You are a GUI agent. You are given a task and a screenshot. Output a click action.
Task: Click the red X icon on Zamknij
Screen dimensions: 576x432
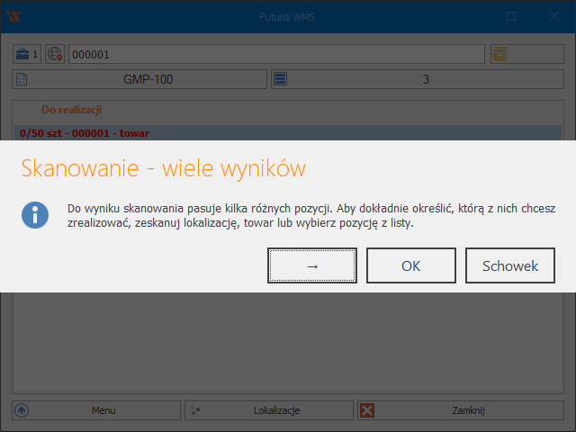pos(368,410)
